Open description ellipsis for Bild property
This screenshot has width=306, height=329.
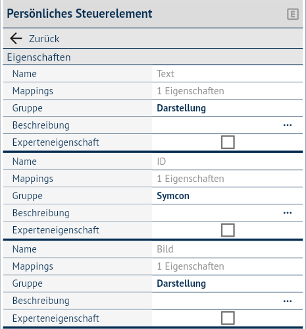click(288, 301)
